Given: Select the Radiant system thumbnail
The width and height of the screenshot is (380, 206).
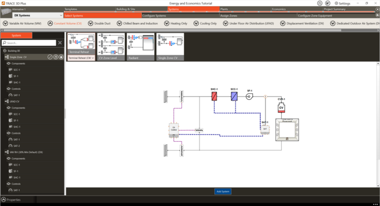Looking at the screenshot, I should pyautogui.click(x=140, y=47).
